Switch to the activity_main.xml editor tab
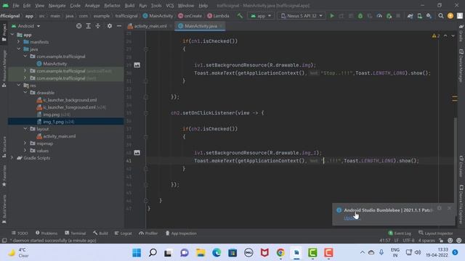Viewport: 465px width, 261px height. point(150,26)
